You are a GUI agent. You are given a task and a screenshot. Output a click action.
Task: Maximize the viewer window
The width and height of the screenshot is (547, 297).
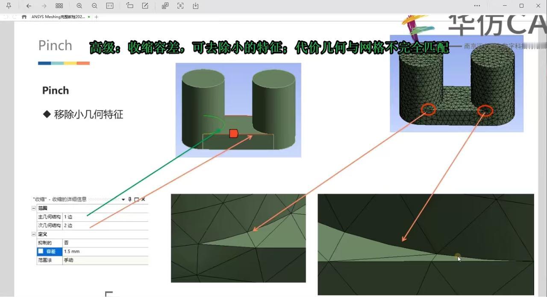point(521,6)
